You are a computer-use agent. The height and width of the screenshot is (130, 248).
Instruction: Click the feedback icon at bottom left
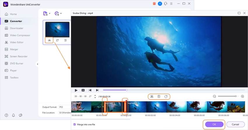point(20,115)
